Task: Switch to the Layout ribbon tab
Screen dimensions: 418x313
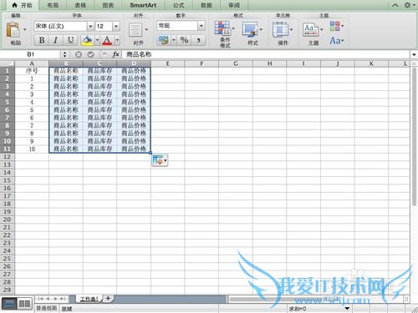Action: [x=53, y=5]
